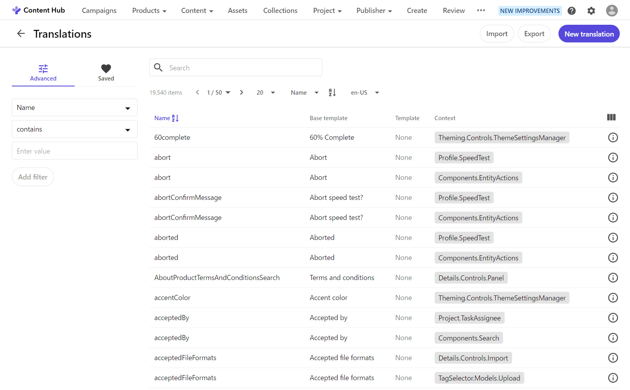Open the more options ellipsis menu

point(481,11)
